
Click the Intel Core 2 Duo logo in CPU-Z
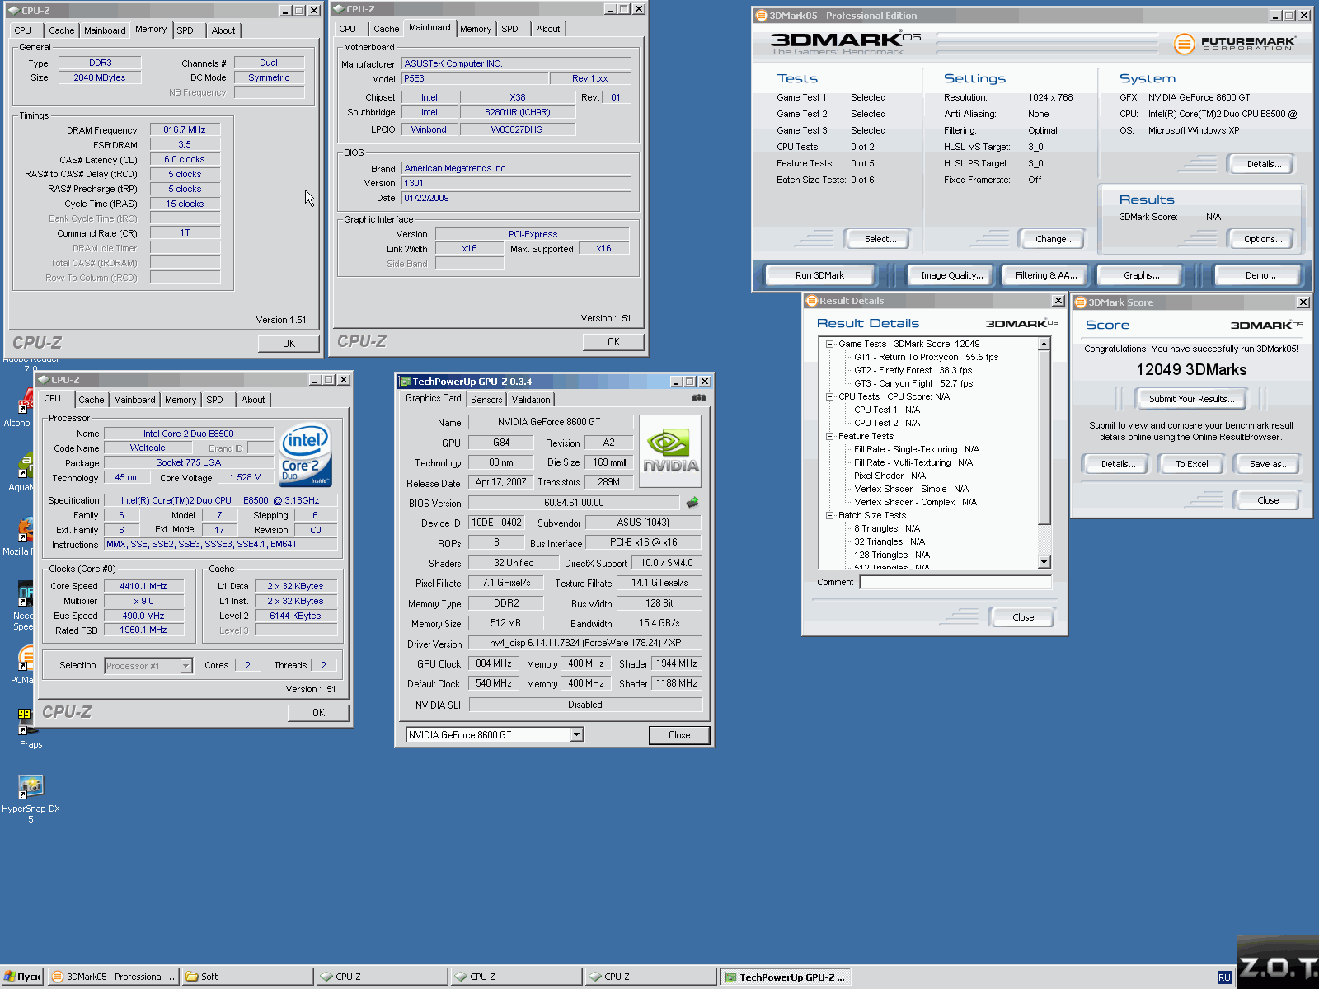point(305,454)
